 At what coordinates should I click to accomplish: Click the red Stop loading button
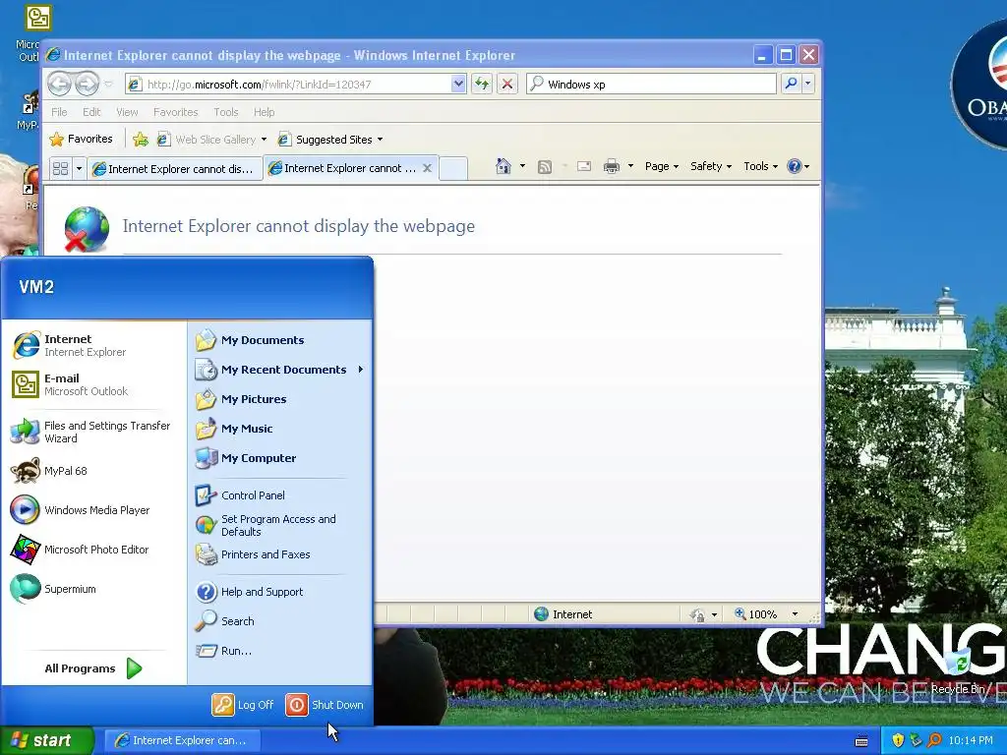point(507,84)
